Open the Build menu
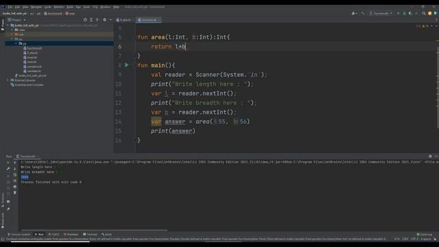Viewport: 439px width, 247px height. pos(70,7)
